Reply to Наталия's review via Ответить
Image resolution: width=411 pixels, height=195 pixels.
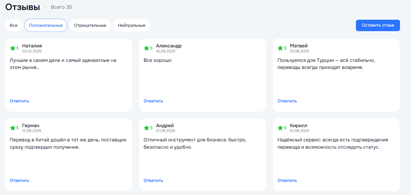click(20, 101)
